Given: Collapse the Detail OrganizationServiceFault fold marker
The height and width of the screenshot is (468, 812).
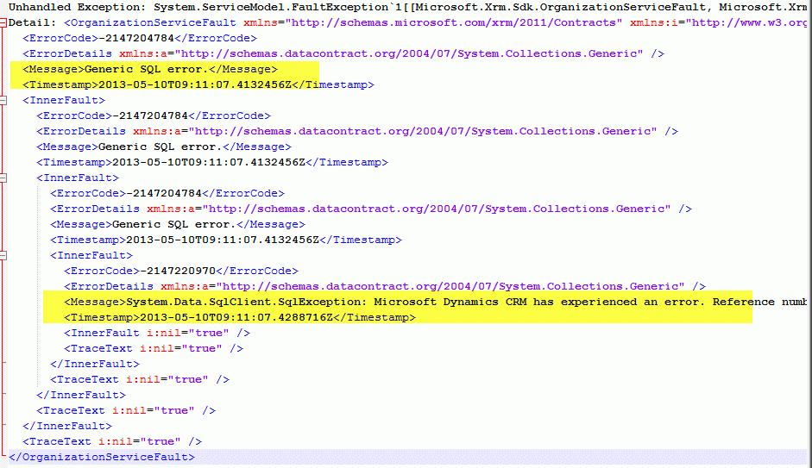Looking at the screenshot, I should click(x=3, y=22).
